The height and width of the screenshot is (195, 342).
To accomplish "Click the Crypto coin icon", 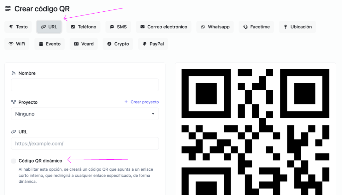I will tap(109, 44).
